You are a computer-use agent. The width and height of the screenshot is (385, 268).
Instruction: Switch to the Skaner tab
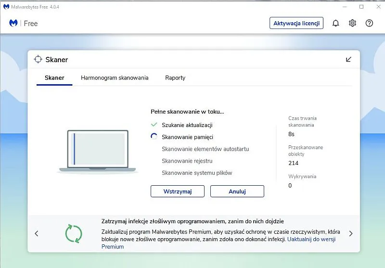pos(54,78)
